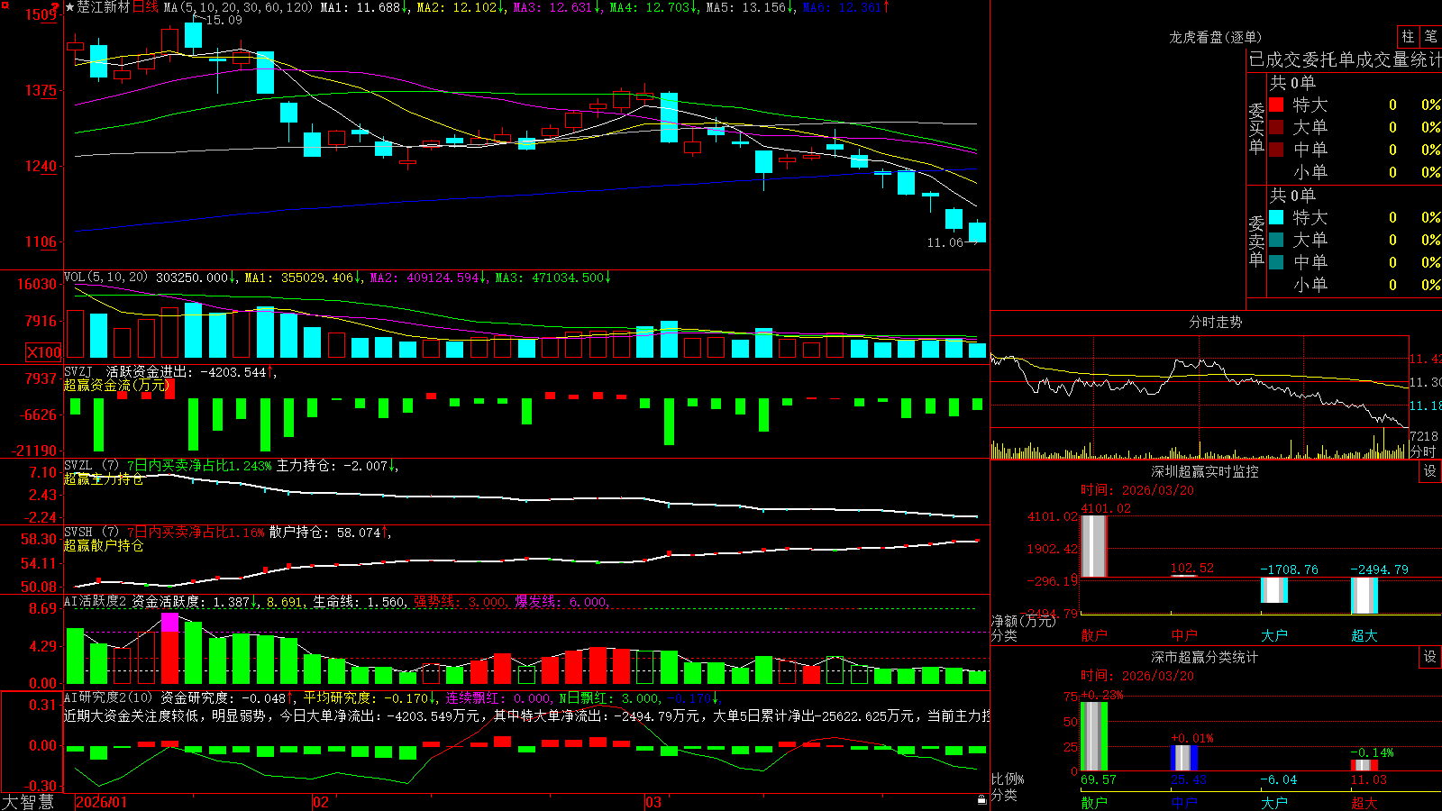Screen dimensions: 1442x811
Task: Click 超大 category under 分类统计 chart
Action: [1364, 802]
